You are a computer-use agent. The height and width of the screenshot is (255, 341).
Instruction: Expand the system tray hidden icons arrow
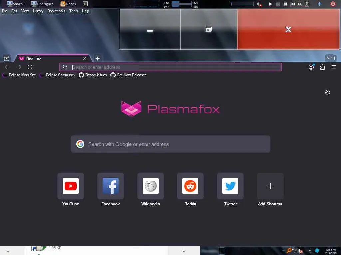(x=283, y=251)
